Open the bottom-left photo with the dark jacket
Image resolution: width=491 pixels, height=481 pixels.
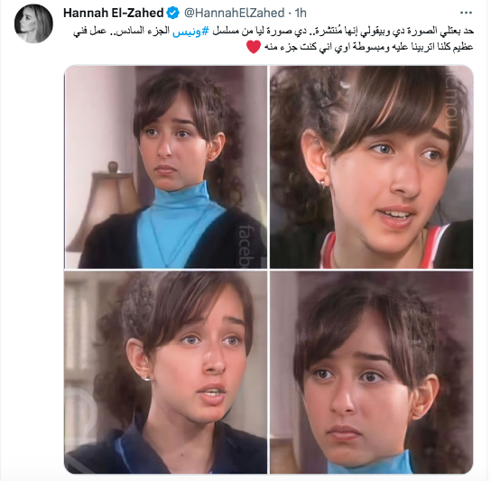(166, 372)
